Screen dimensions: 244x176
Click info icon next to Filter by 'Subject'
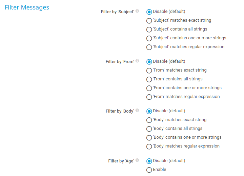137,11
